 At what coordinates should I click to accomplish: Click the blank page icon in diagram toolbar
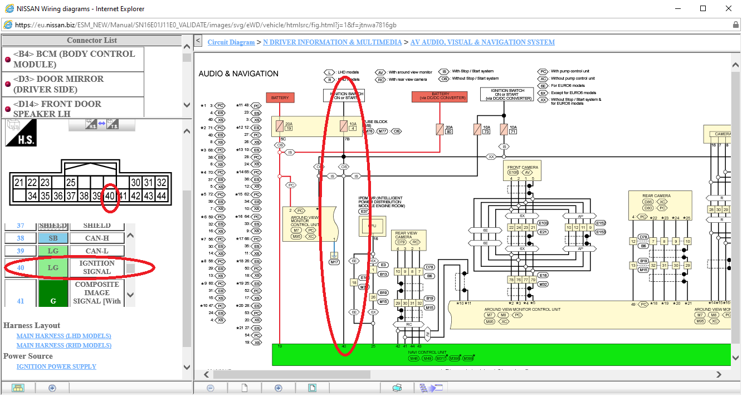244,388
